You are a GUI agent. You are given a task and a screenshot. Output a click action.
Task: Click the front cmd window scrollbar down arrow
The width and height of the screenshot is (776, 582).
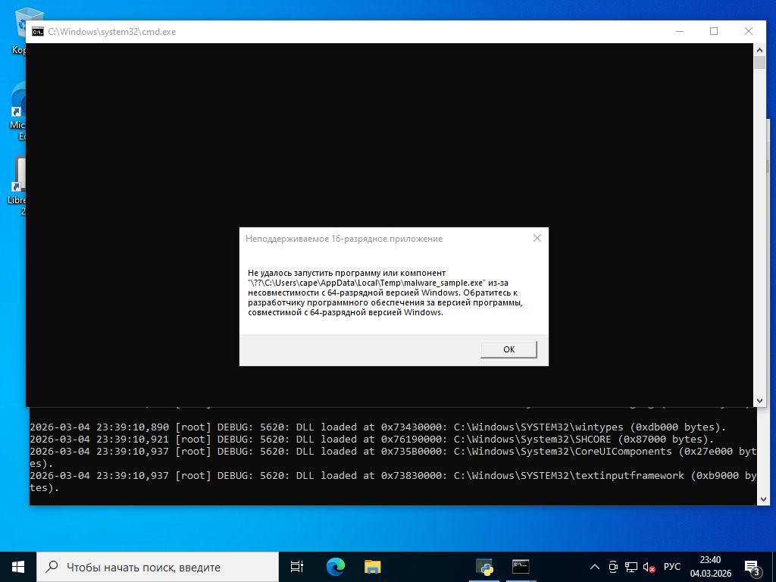pyautogui.click(x=759, y=401)
